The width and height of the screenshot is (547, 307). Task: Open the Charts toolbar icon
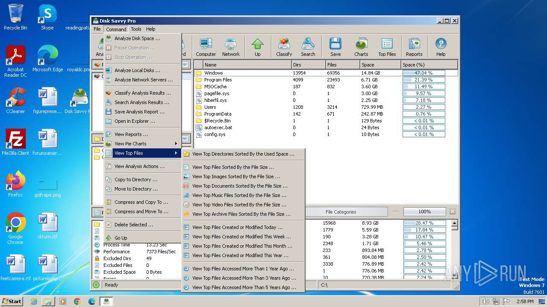(x=361, y=47)
